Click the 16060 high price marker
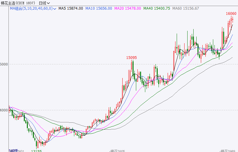This screenshot has width=238, height=152. click(231, 14)
